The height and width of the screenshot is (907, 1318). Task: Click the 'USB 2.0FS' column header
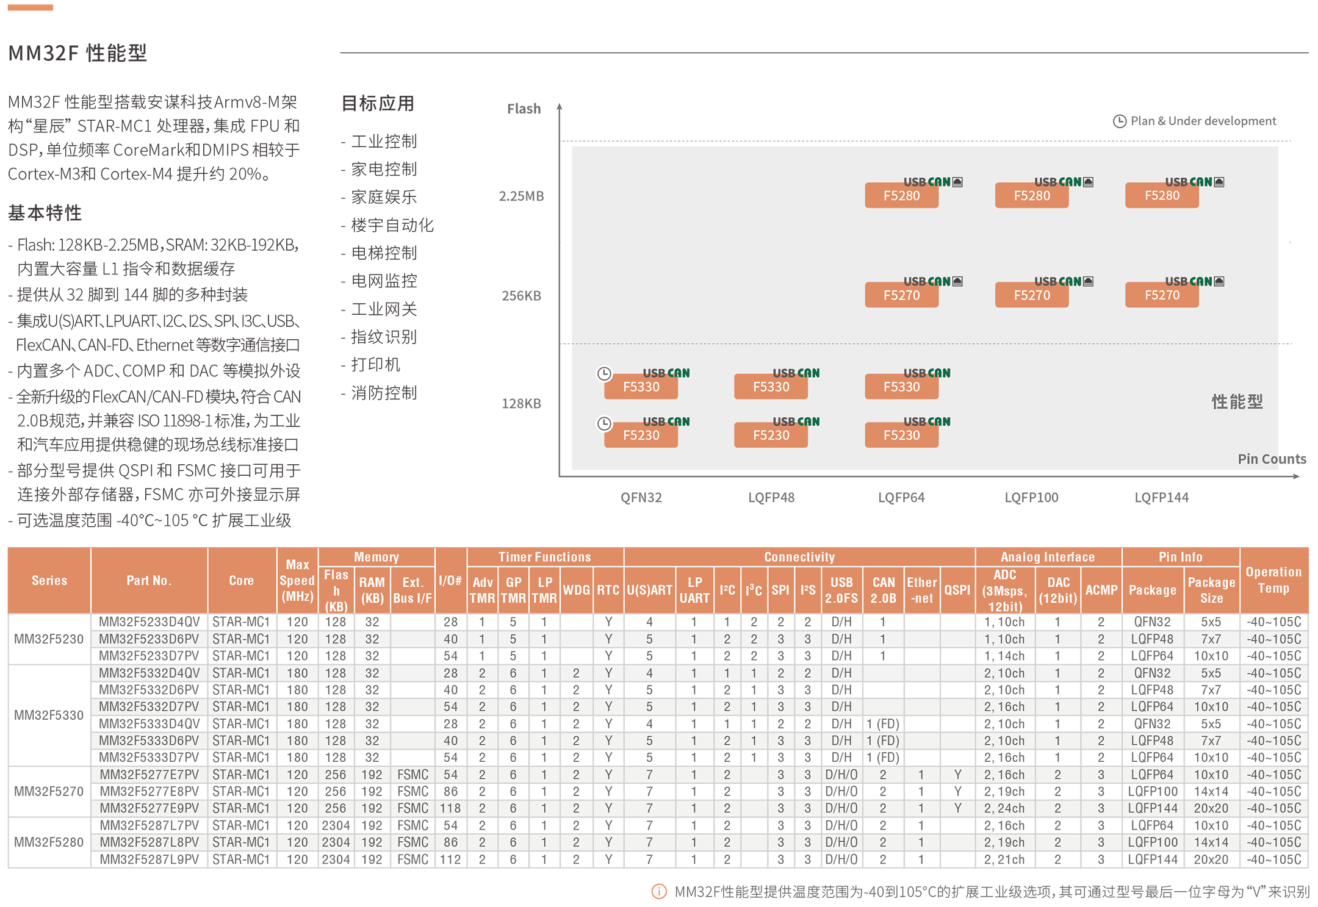pos(841,590)
